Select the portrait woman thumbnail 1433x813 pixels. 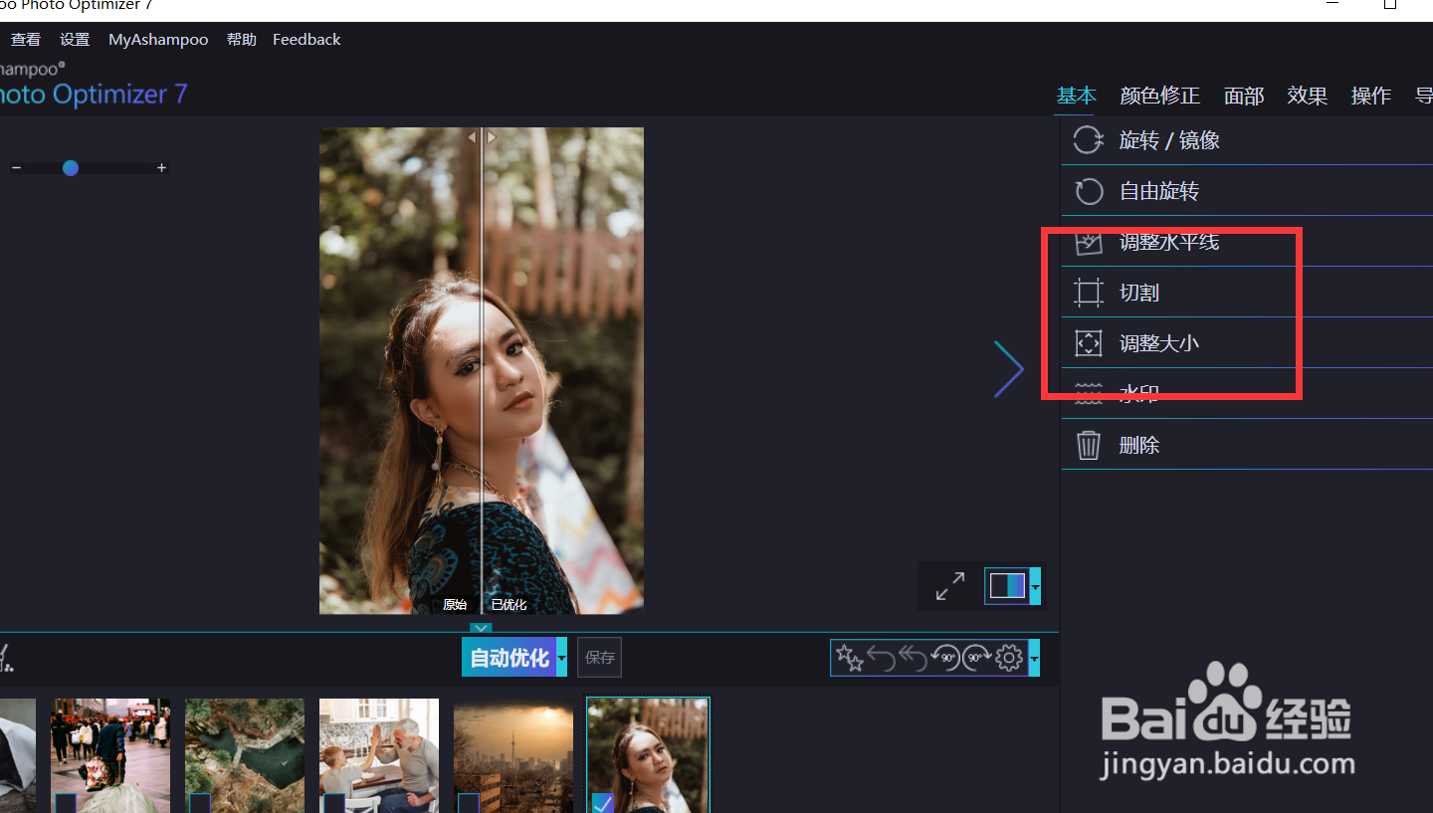(x=648, y=755)
